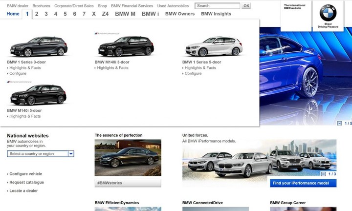Open Configure under 1 Series 3-door

click(18, 73)
